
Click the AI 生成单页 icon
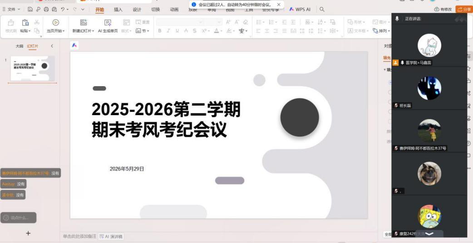coord(108,23)
